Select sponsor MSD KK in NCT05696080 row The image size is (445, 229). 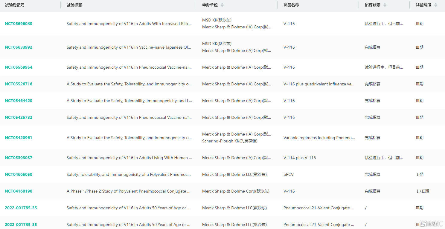pyautogui.click(x=217, y=20)
